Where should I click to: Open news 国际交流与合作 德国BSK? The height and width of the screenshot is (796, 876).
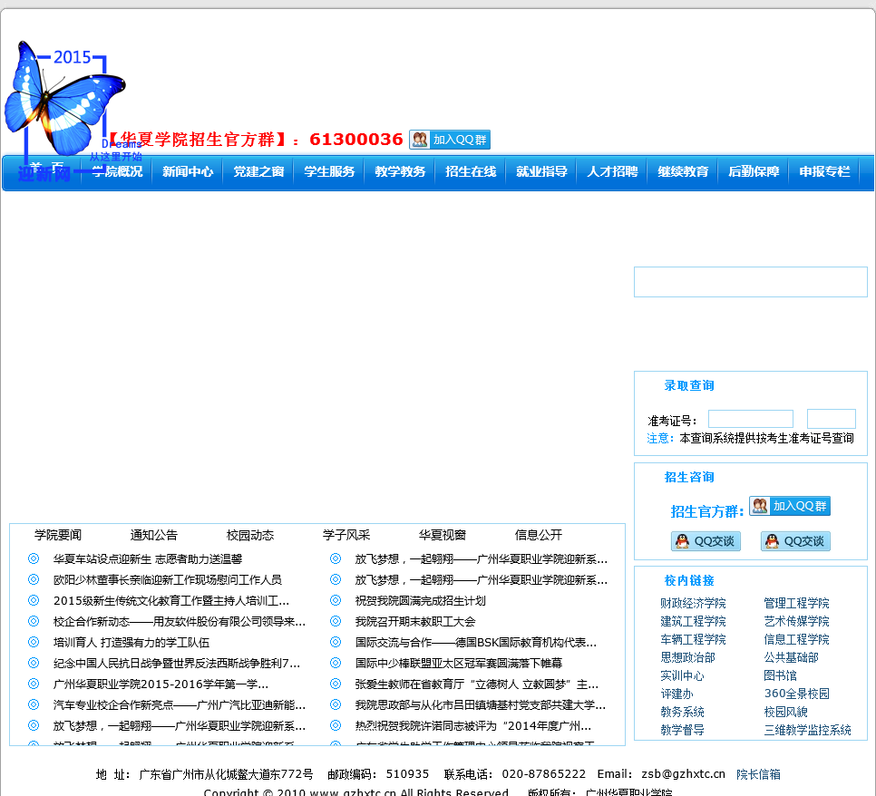[x=476, y=643]
